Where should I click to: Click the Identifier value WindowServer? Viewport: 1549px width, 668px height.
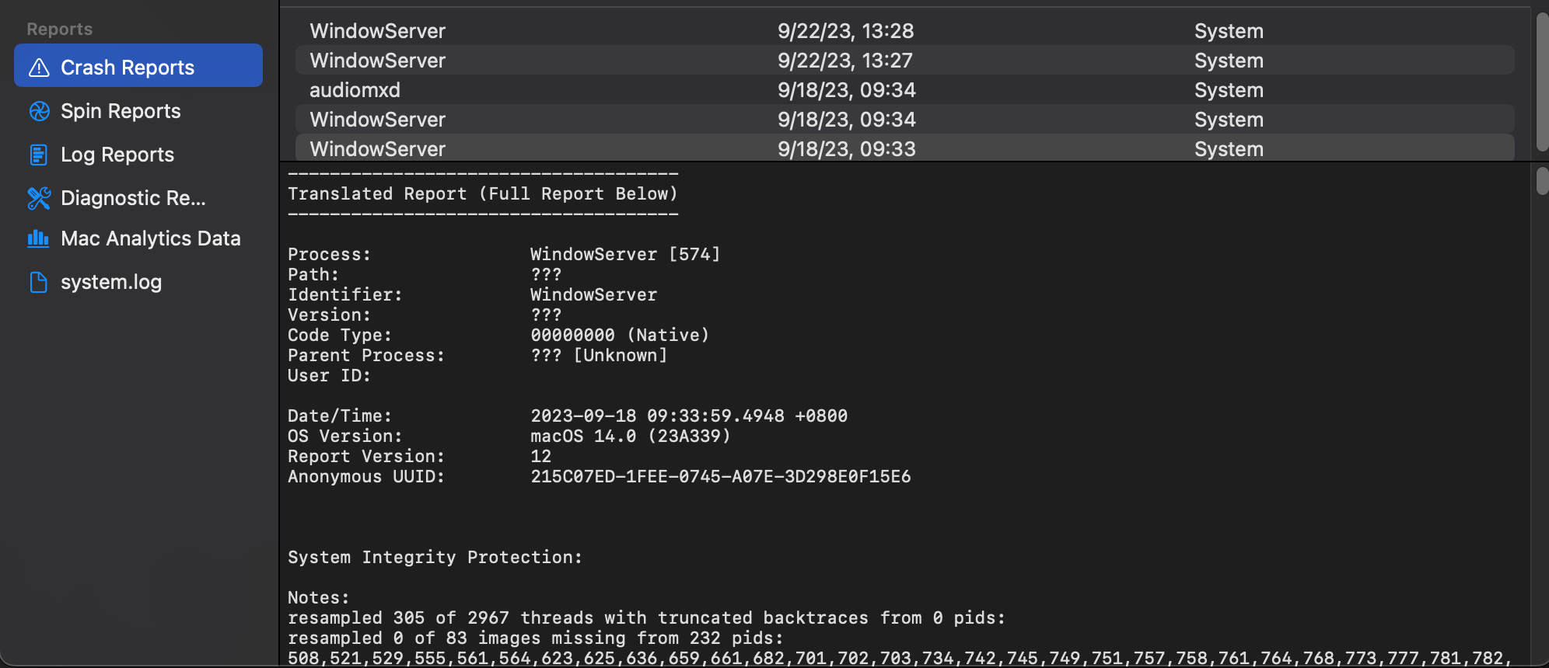pos(593,294)
